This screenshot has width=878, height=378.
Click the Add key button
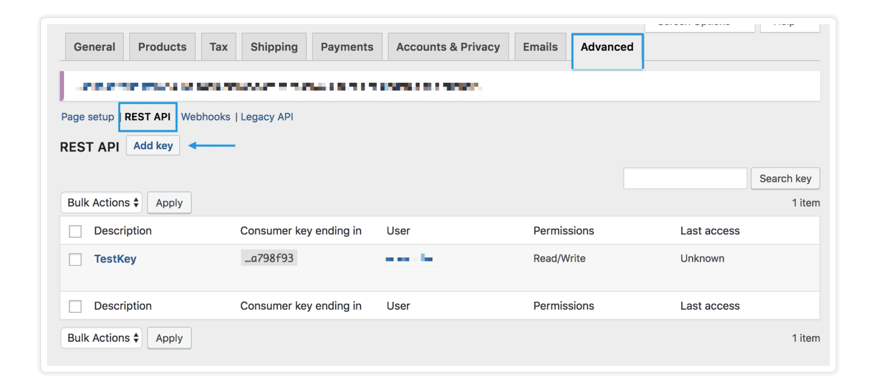tap(153, 146)
